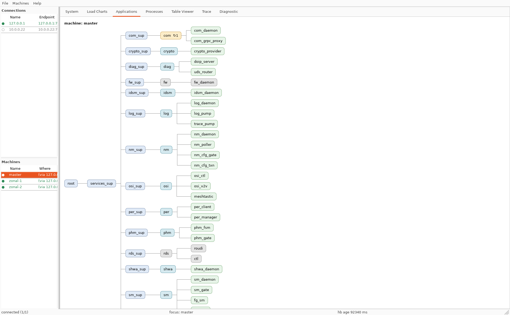Open the Trace tab
The image size is (510, 315).
207,11
